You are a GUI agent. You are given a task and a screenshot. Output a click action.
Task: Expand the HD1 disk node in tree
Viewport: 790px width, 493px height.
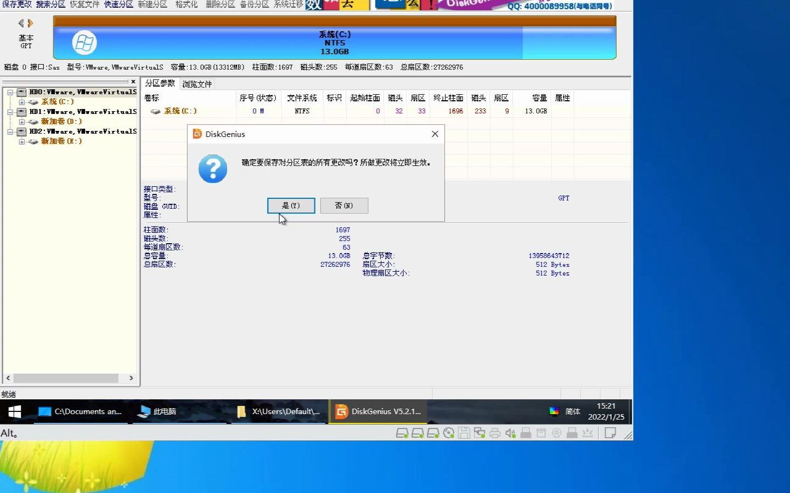click(11, 111)
